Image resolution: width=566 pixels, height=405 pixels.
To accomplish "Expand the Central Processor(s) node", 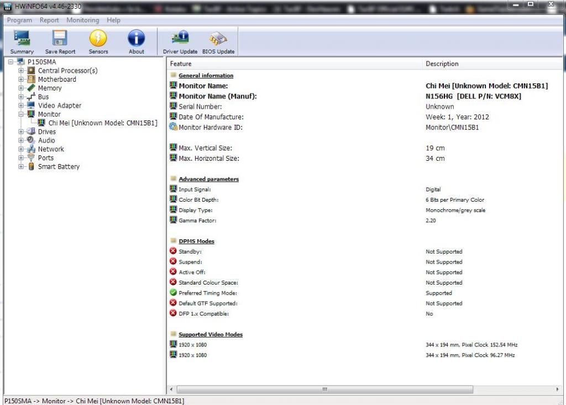I will click(22, 71).
